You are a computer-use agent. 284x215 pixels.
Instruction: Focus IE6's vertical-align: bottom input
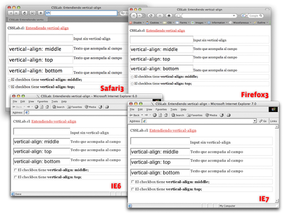point(41,161)
